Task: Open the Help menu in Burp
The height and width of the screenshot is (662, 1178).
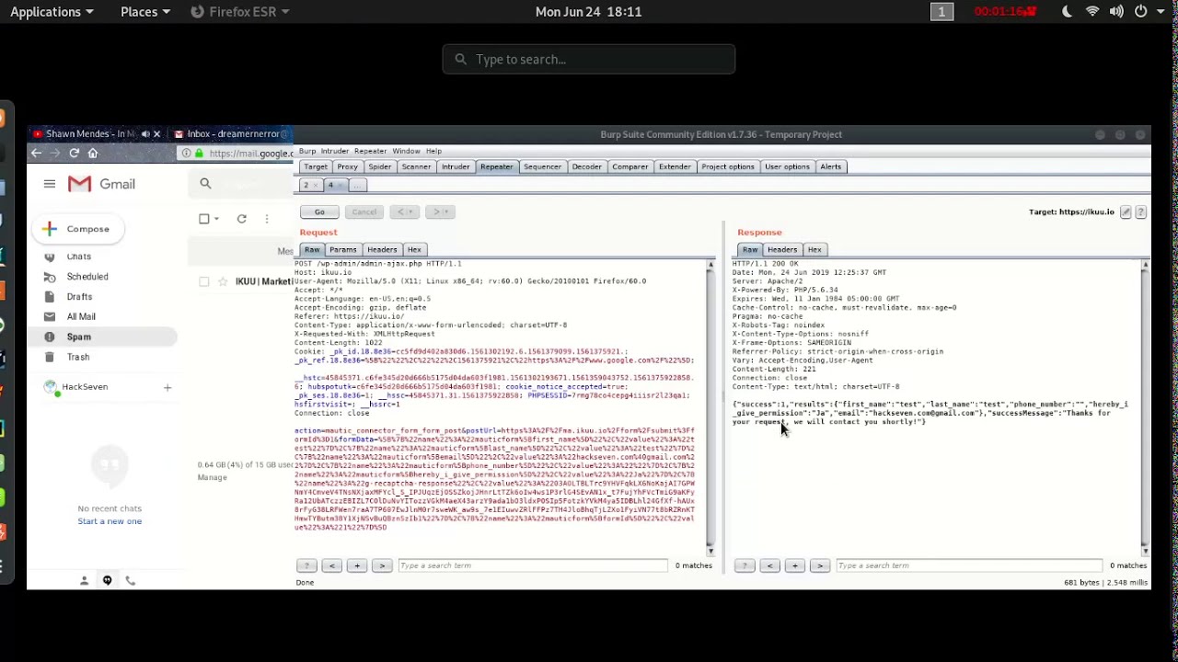Action: click(433, 152)
